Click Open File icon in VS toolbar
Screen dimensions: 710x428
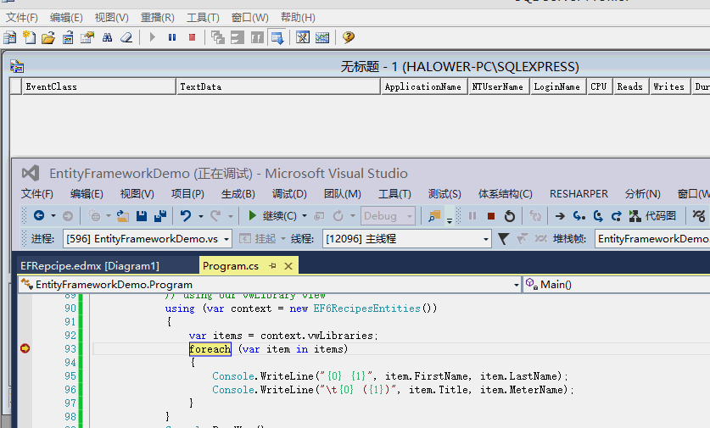click(x=123, y=216)
